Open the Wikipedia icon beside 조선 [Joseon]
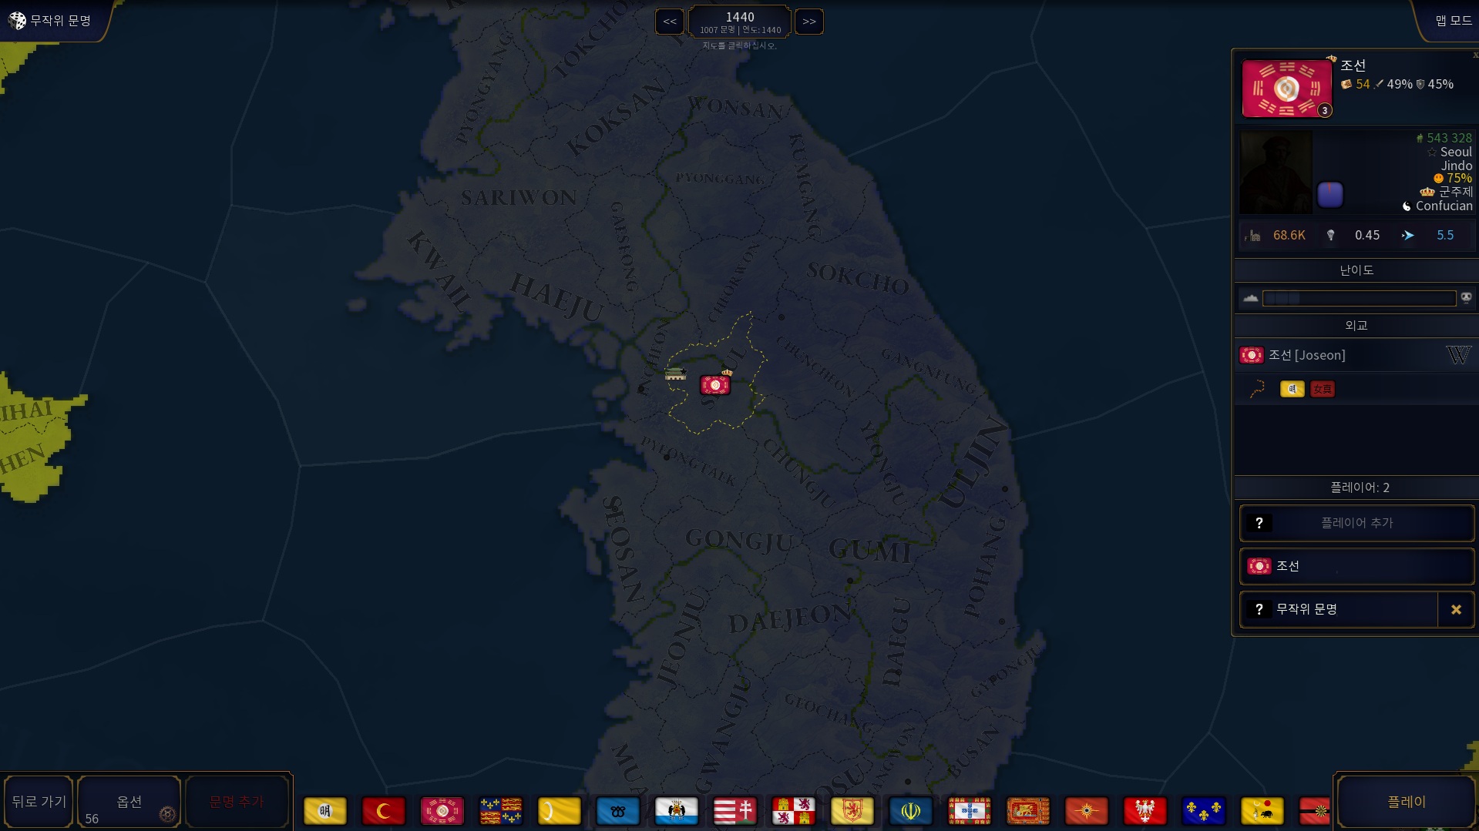 pyautogui.click(x=1457, y=355)
